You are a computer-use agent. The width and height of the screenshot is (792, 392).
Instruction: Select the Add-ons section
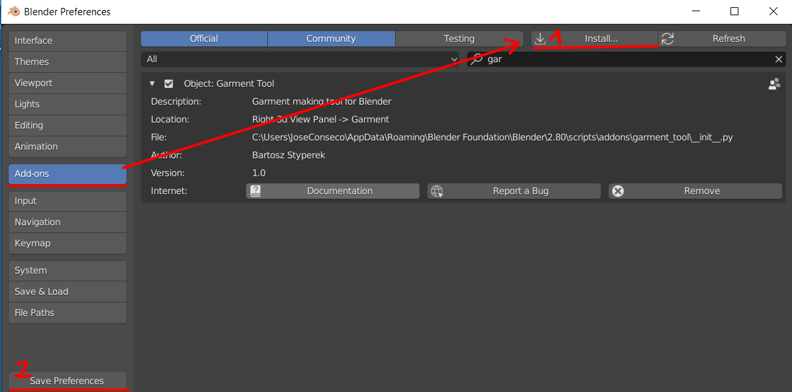67,173
